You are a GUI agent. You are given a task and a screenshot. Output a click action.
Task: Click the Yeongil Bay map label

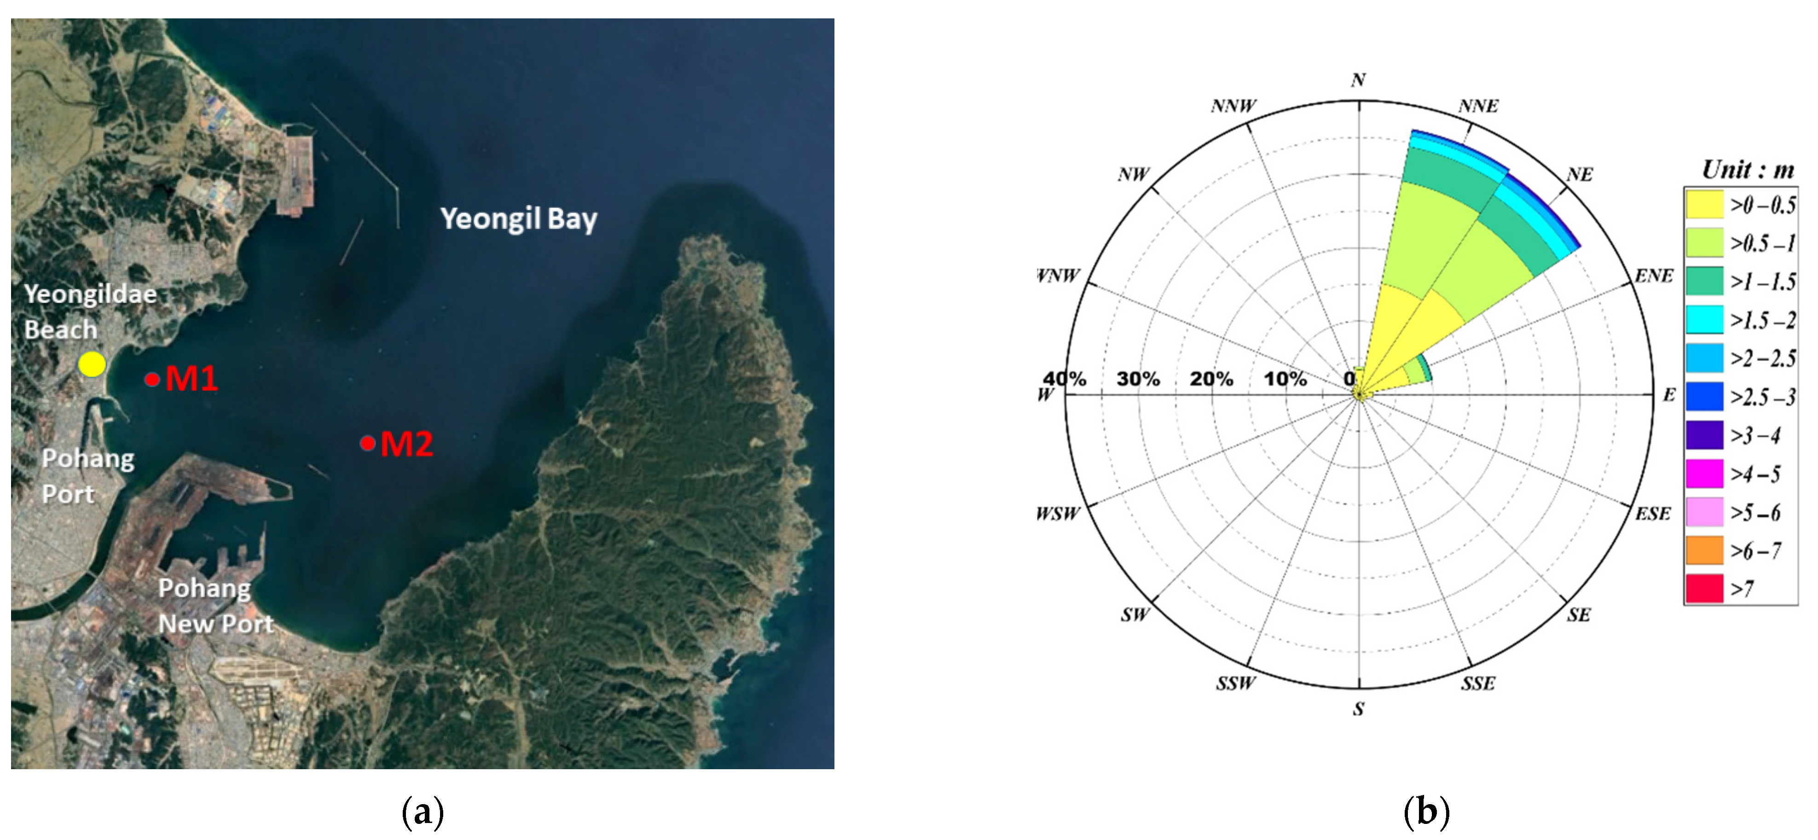point(519,219)
